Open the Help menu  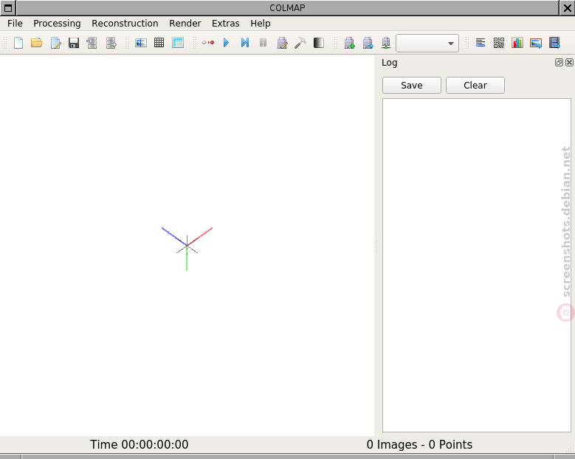coord(261,24)
